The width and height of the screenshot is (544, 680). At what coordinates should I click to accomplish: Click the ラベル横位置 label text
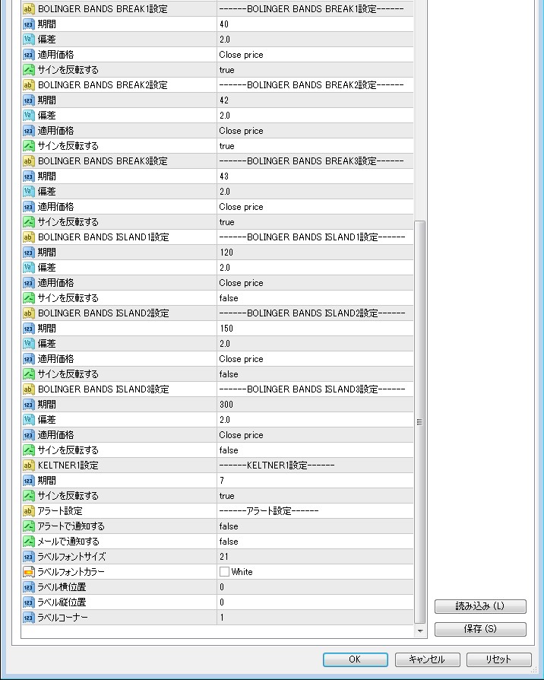[62, 587]
